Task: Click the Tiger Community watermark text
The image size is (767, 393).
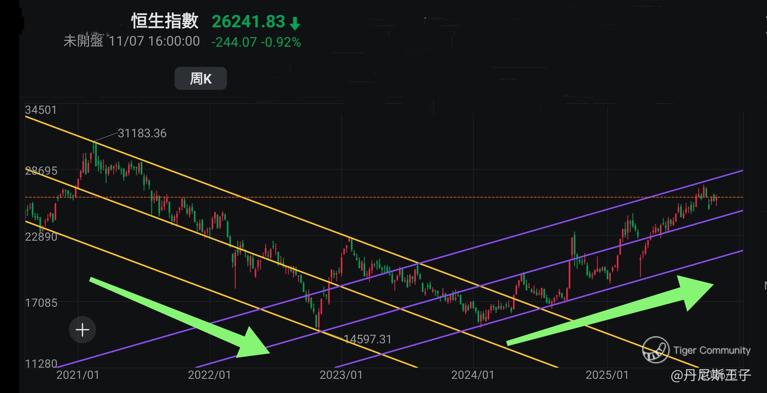Action: click(712, 350)
